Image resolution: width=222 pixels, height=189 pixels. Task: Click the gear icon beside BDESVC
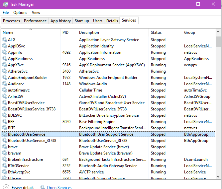tap(5, 115)
